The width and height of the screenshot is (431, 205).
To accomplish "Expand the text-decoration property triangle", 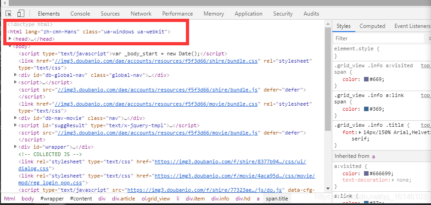I will pos(393,180).
